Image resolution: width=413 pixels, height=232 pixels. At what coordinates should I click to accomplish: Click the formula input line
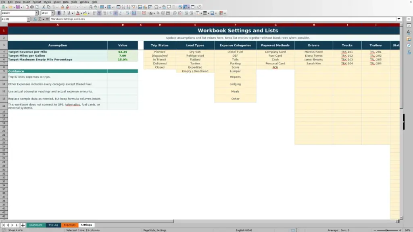(223, 19)
